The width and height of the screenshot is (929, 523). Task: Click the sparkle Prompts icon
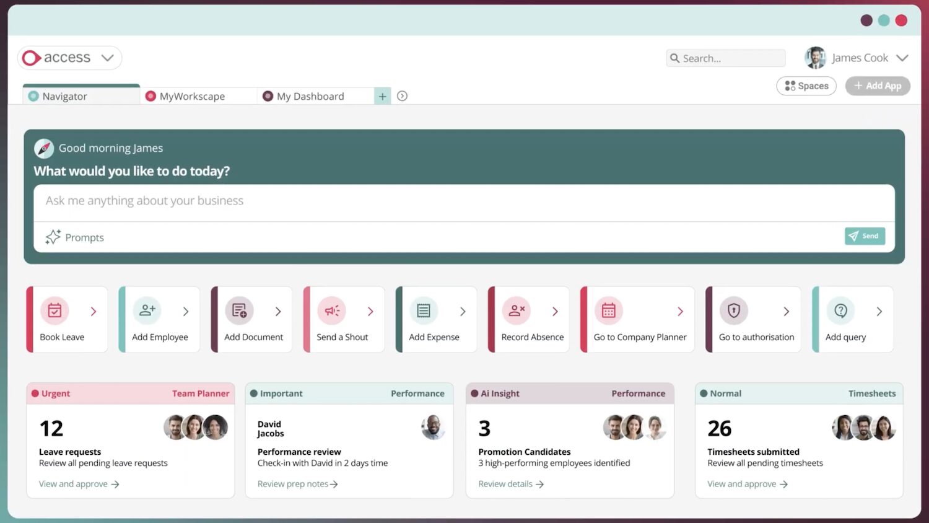tap(53, 237)
